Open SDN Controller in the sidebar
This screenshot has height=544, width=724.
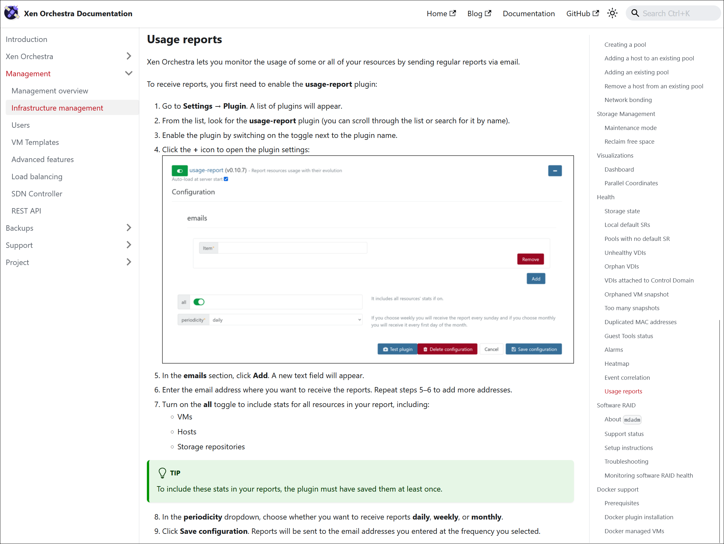[x=37, y=194]
